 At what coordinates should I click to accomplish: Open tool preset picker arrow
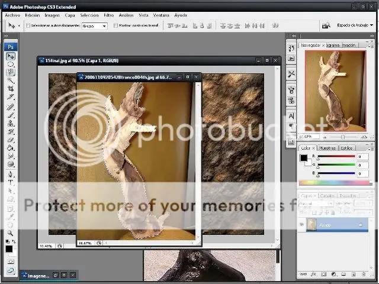pos(19,25)
